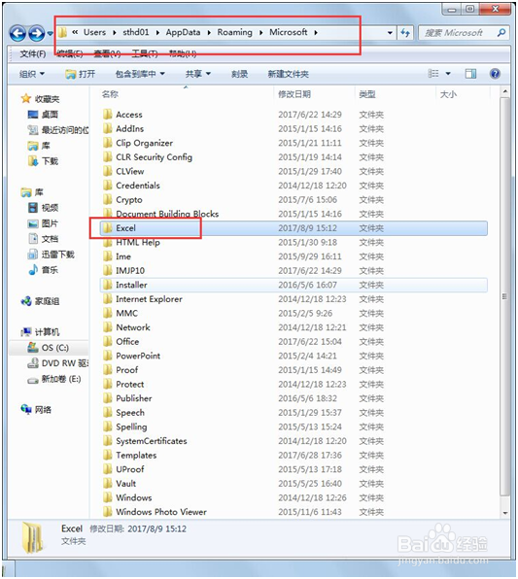Click the 新建文件夹 button
Image resolution: width=518 pixels, height=579 pixels.
coord(289,74)
